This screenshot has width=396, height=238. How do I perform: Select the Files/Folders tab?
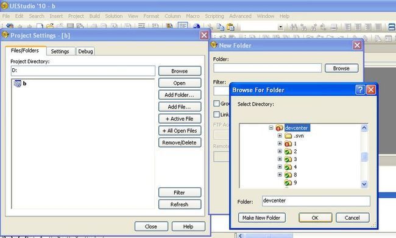point(25,51)
